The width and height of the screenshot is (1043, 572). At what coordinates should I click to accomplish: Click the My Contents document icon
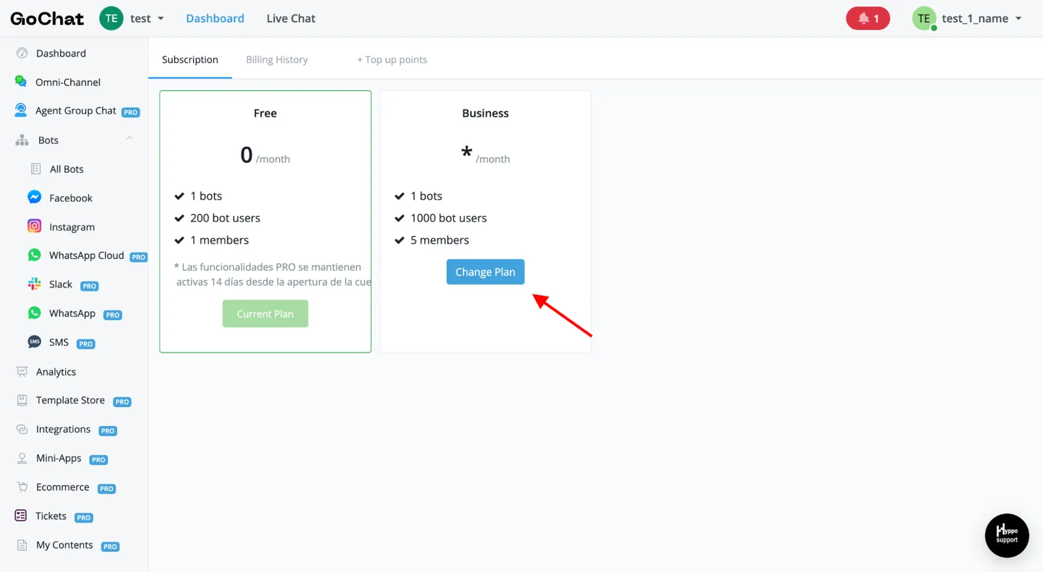point(22,545)
